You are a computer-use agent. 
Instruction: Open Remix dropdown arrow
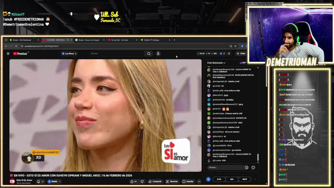point(60,181)
